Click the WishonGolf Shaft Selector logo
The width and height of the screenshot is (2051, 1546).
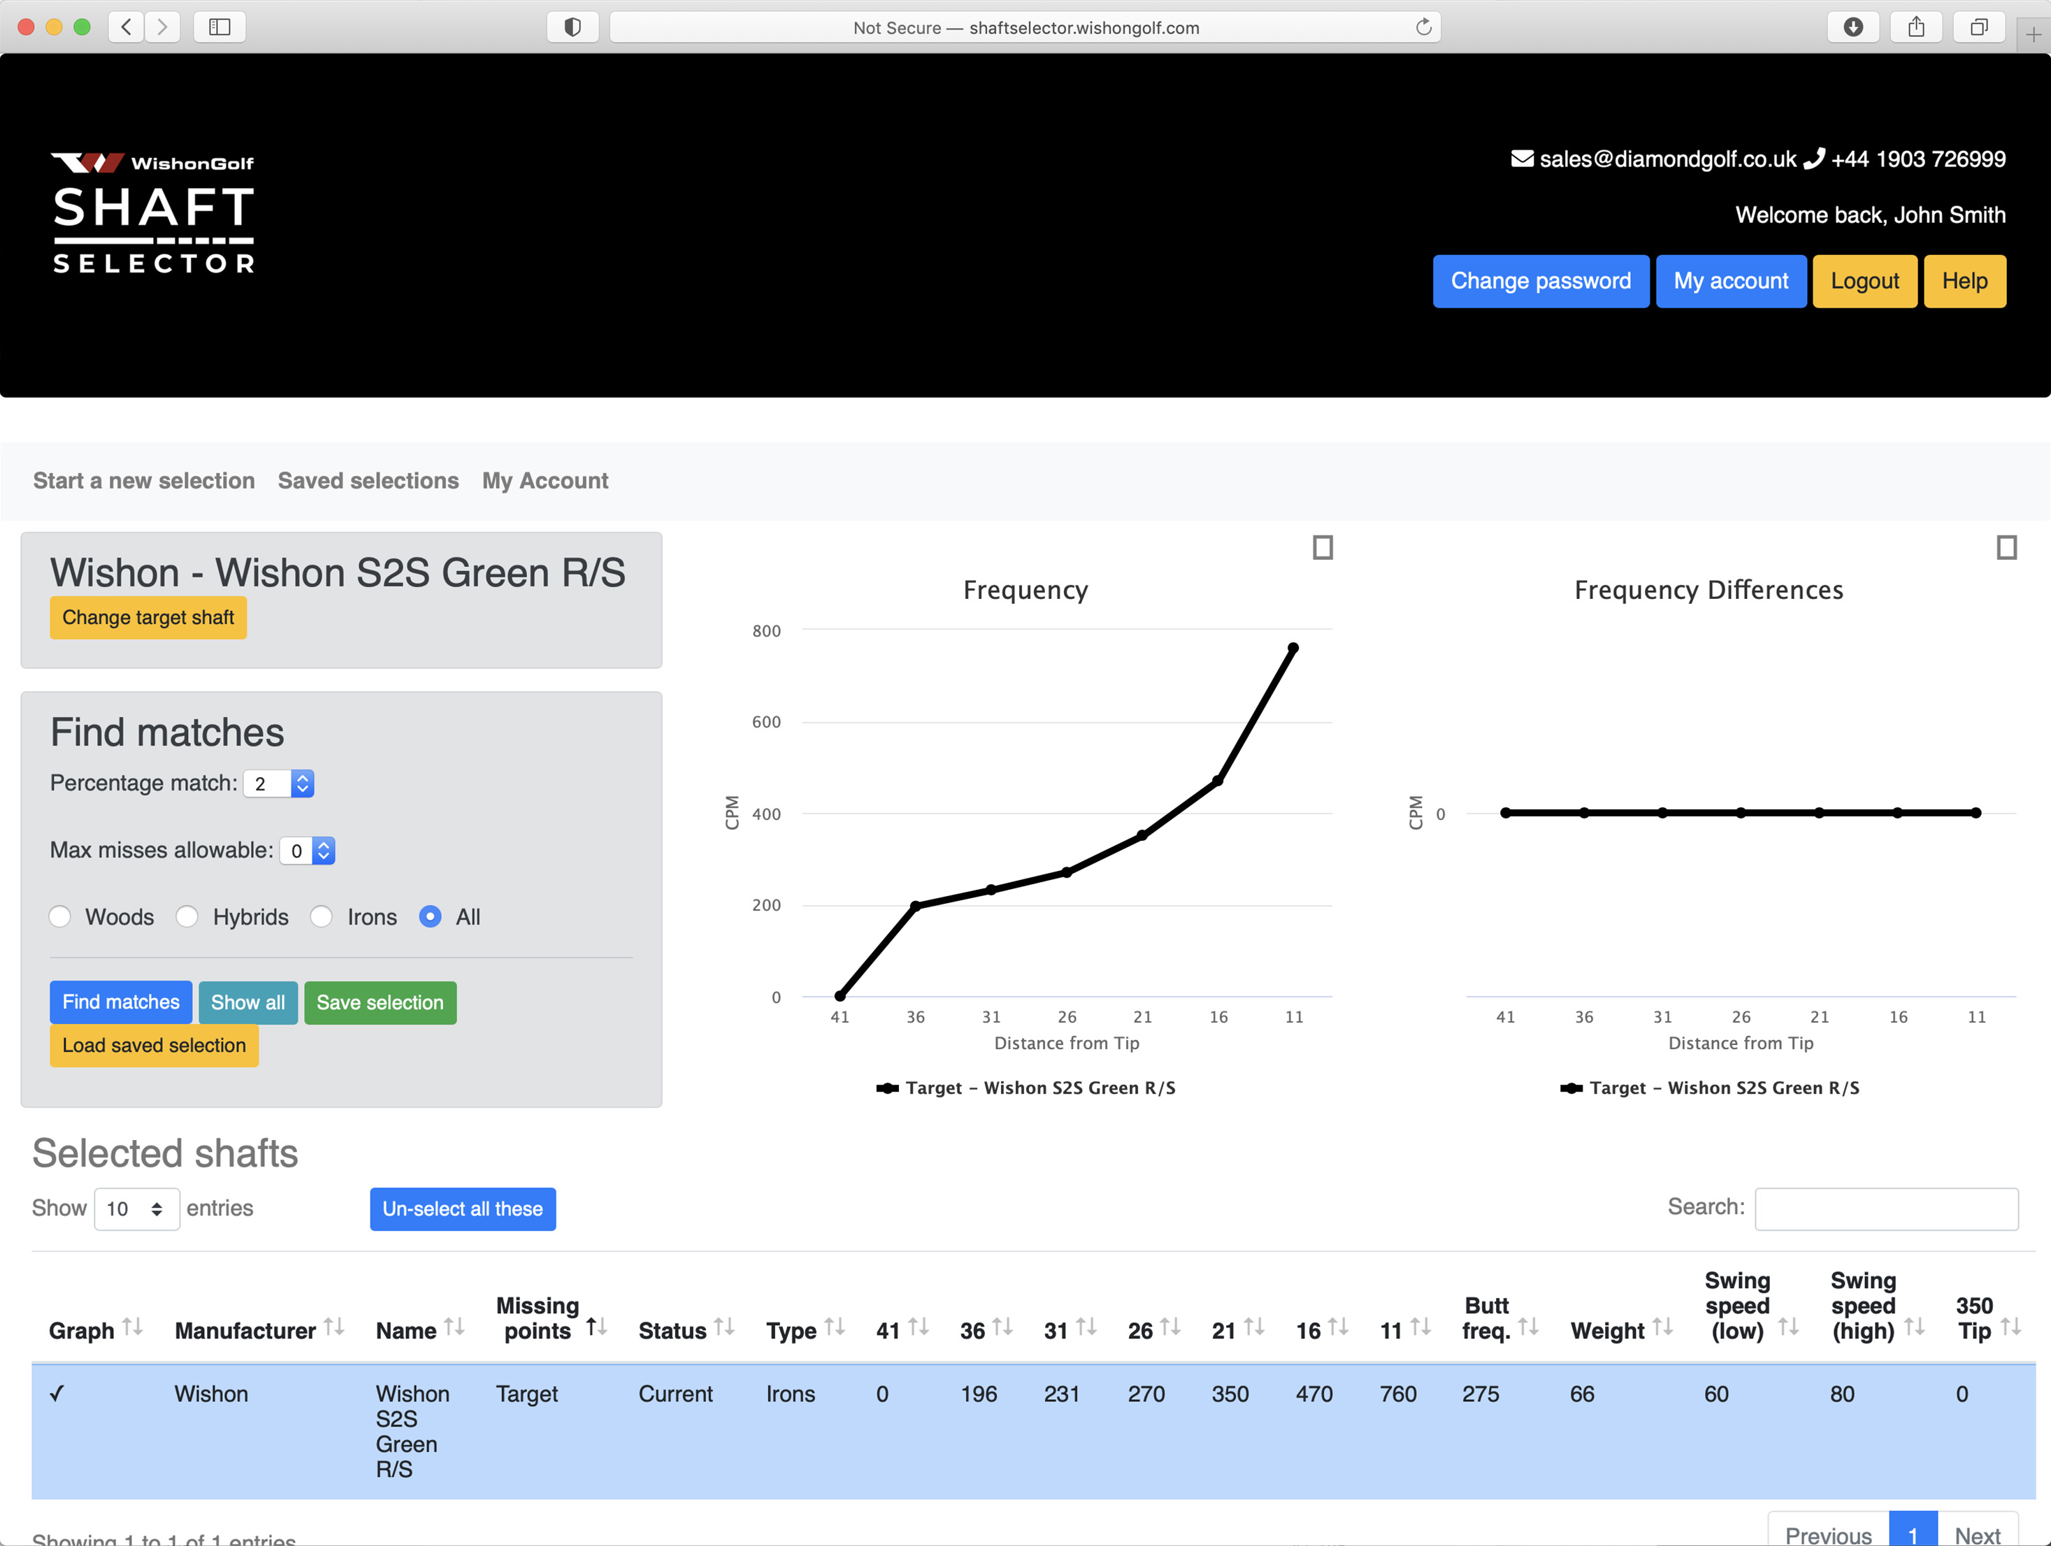tap(153, 213)
